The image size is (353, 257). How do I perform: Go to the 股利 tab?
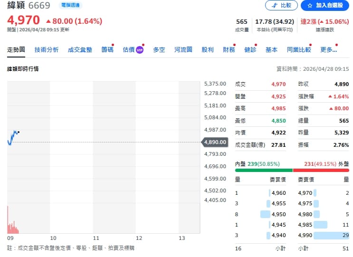[x=208, y=49]
